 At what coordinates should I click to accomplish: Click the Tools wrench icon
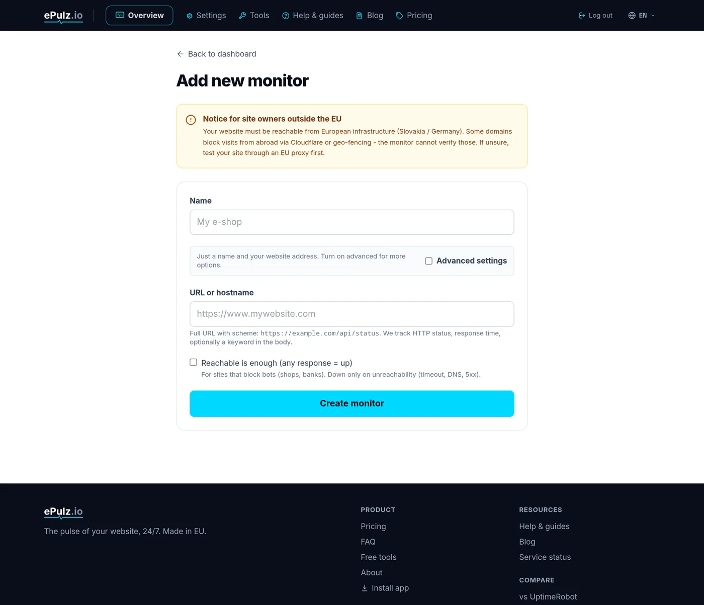(242, 16)
